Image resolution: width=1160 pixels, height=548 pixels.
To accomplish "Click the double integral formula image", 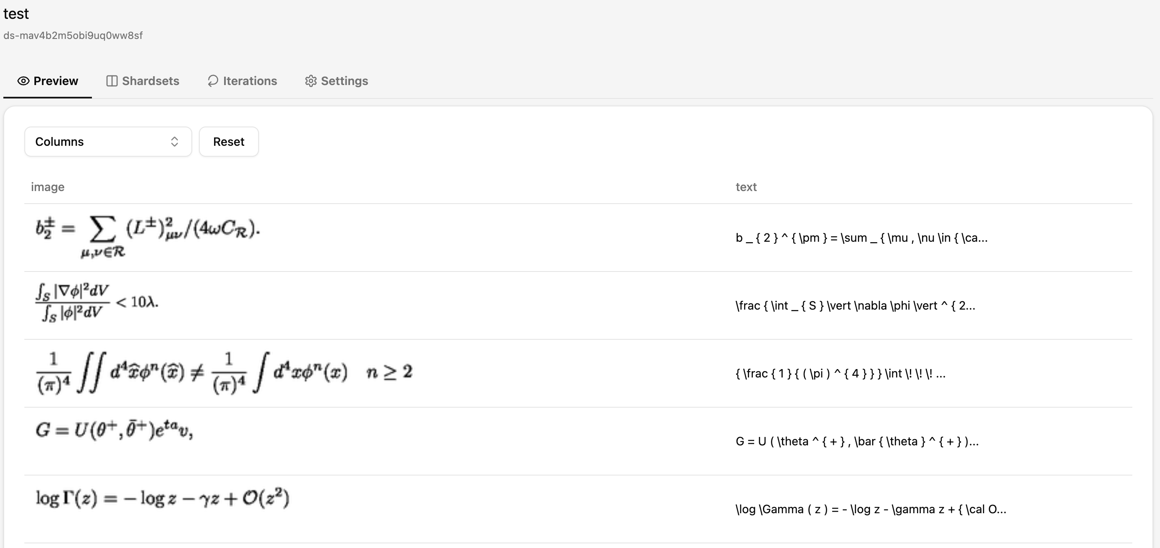I will click(x=224, y=373).
